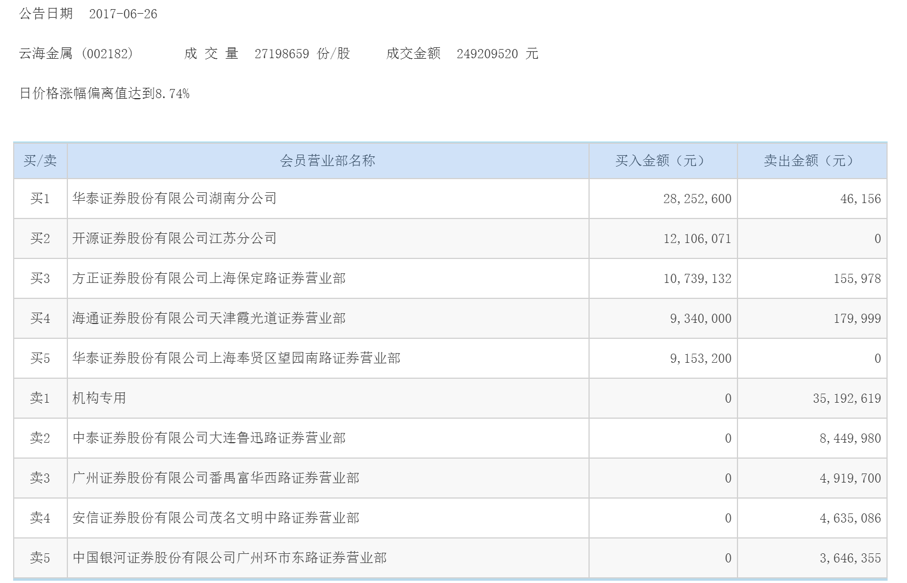Select row label 买4
This screenshot has width=907, height=583.
tap(40, 318)
